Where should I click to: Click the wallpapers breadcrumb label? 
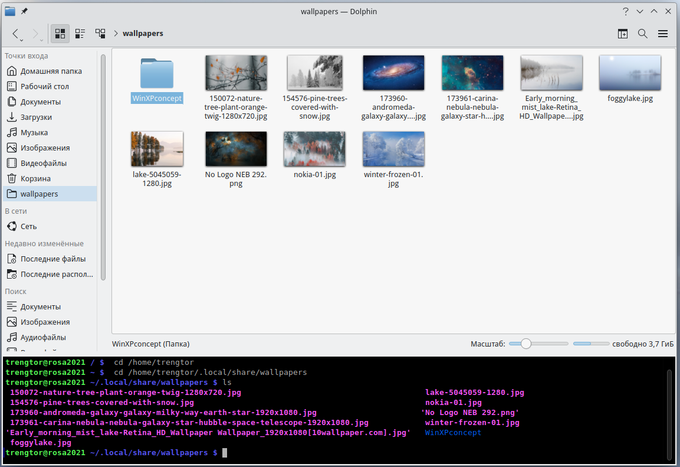143,34
